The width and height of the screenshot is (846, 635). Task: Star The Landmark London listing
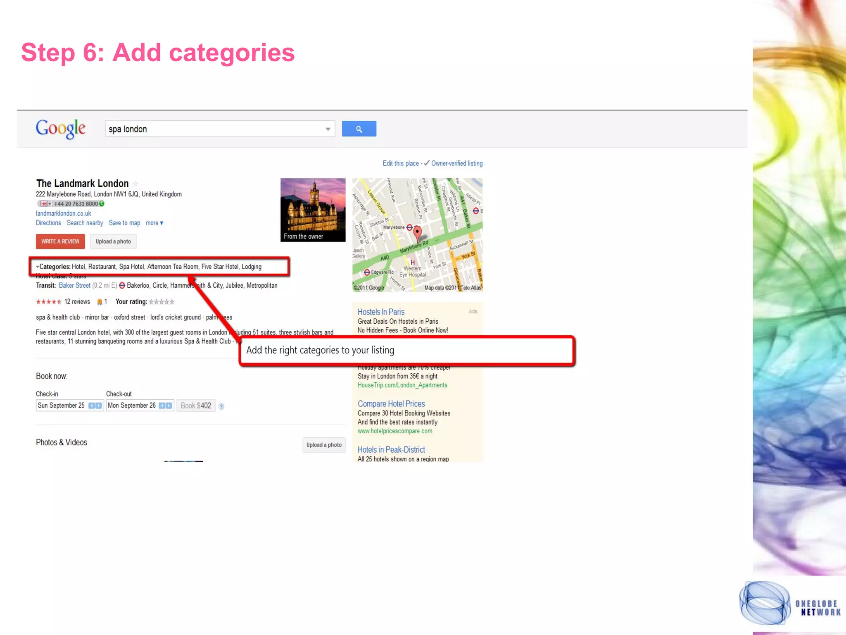[135, 184]
